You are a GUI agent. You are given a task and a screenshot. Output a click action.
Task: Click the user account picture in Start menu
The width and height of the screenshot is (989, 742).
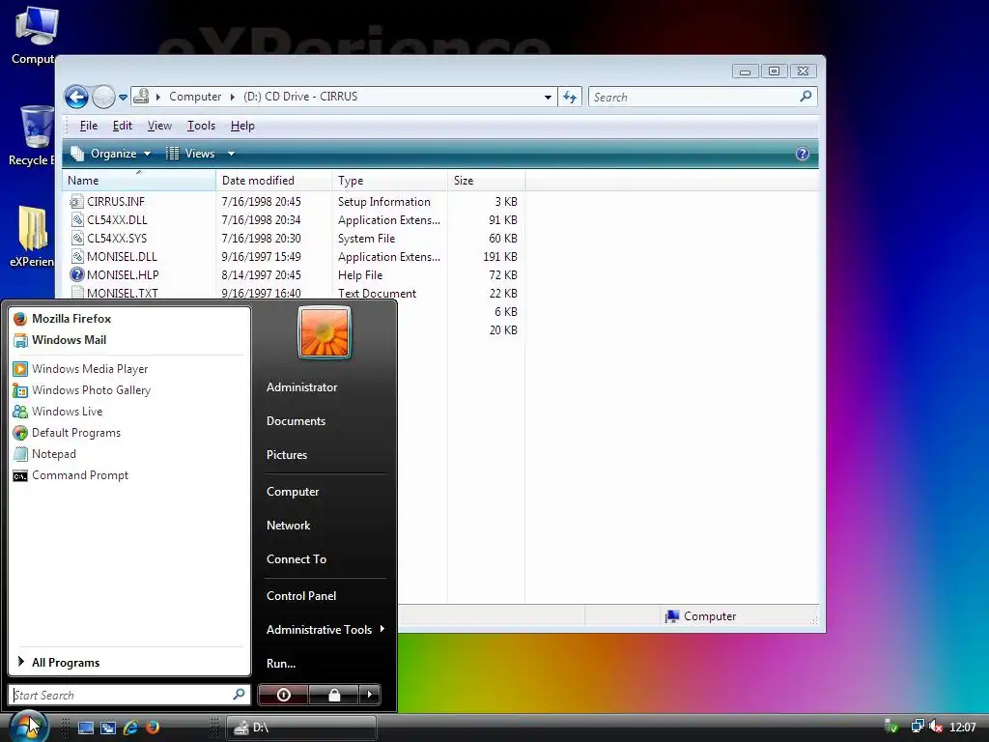(325, 332)
